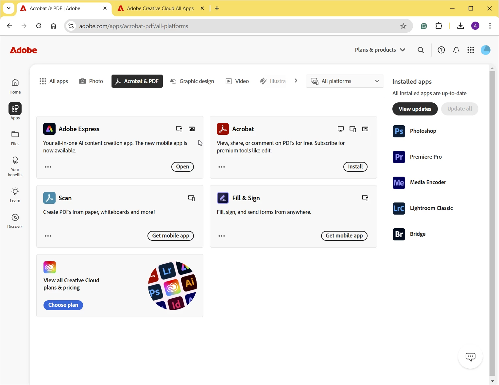Image resolution: width=499 pixels, height=385 pixels.
Task: Click Photoshop icon in Installed apps
Action: [399, 131]
